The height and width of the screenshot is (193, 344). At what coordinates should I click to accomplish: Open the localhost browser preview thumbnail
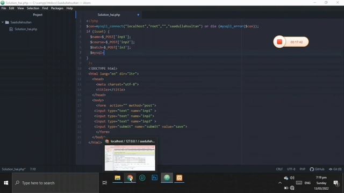tap(130, 158)
